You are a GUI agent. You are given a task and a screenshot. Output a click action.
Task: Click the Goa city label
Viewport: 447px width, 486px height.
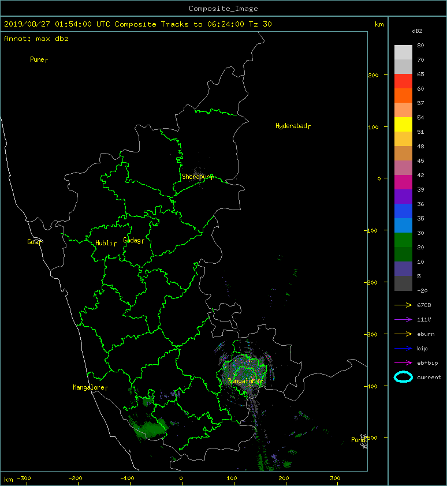[x=34, y=242]
